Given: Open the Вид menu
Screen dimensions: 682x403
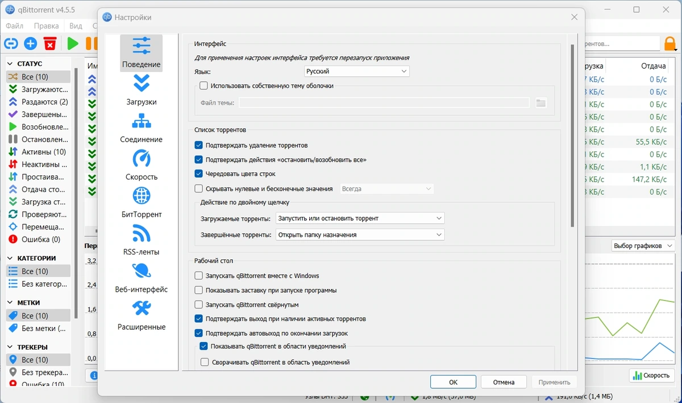Looking at the screenshot, I should pos(76,26).
